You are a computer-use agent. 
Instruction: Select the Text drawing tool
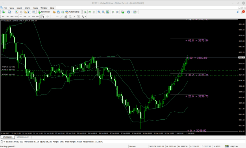(74, 17)
